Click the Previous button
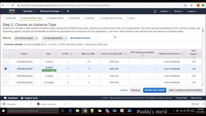 (136, 90)
